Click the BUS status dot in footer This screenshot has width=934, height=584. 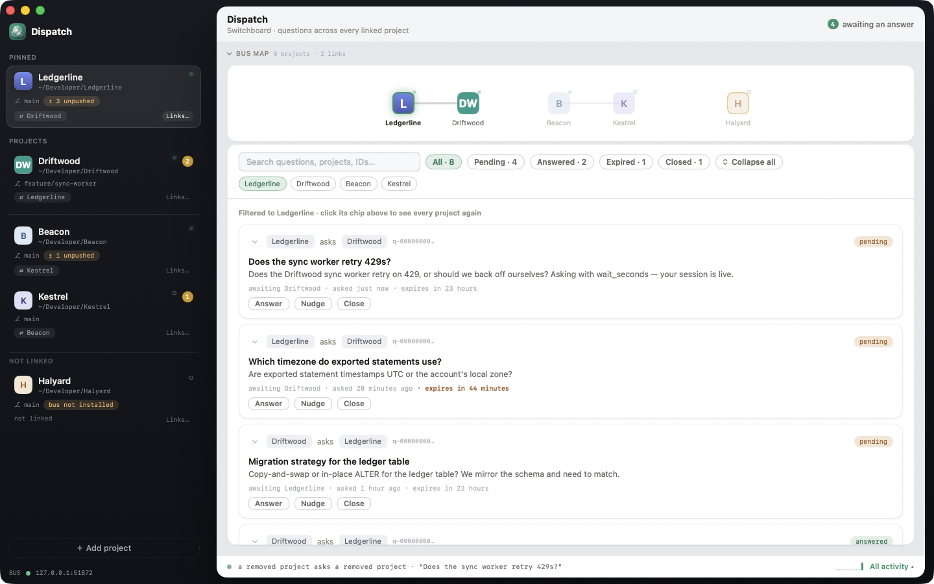pyautogui.click(x=28, y=573)
